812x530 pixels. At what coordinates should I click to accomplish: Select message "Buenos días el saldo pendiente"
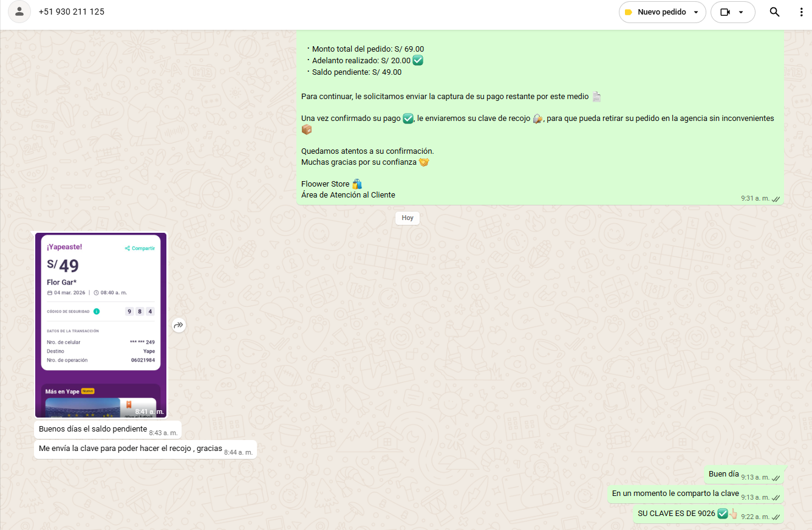click(x=93, y=429)
